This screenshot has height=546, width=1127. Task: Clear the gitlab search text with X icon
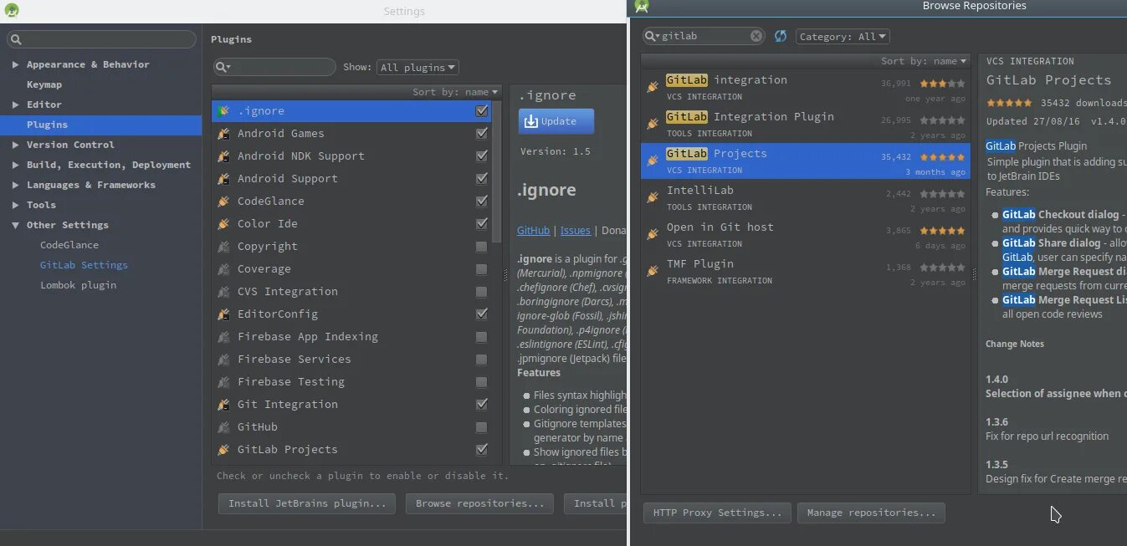756,36
